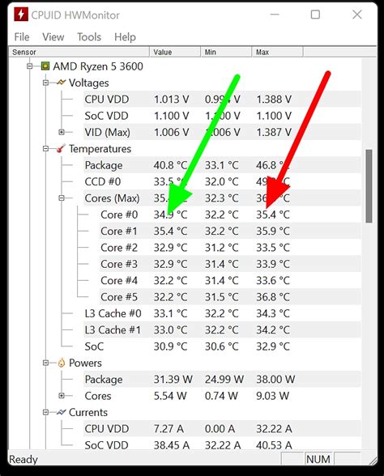Select the CCD #0 row
The height and width of the screenshot is (476, 384).
pyautogui.click(x=222, y=181)
